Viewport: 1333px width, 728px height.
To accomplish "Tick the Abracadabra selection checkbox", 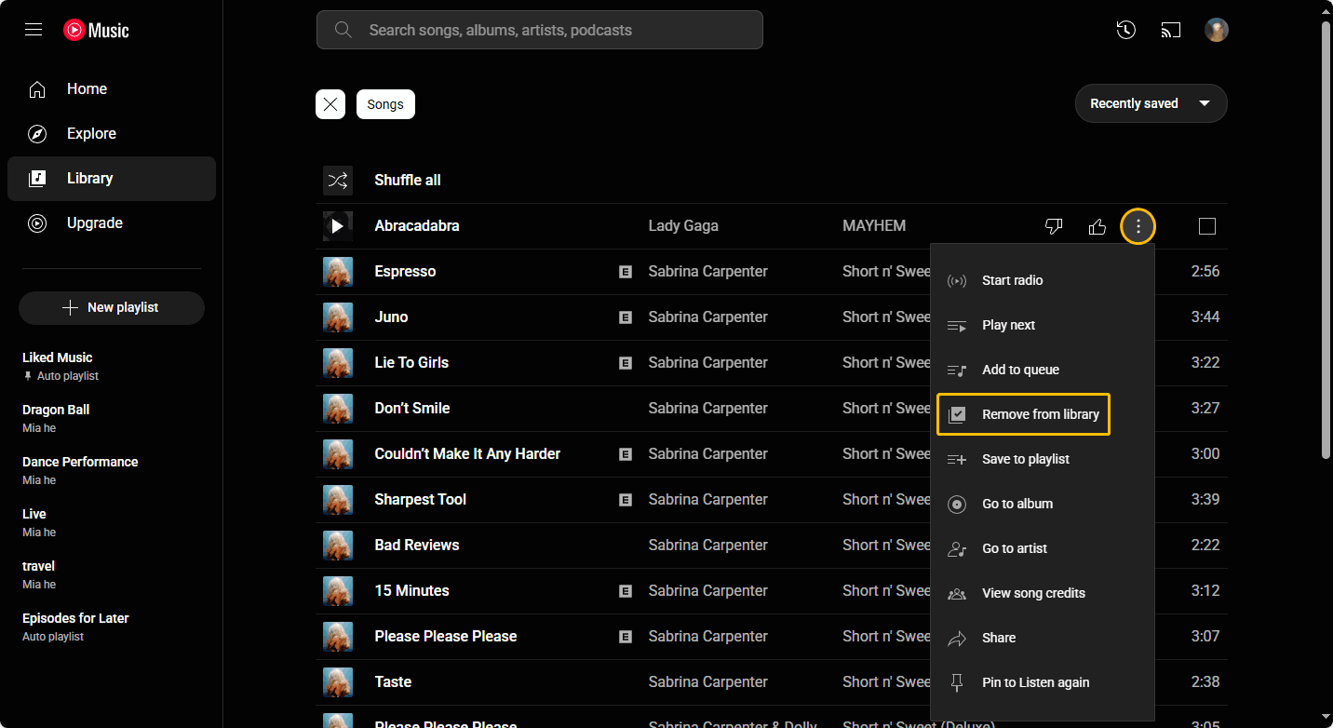I will click(1207, 226).
